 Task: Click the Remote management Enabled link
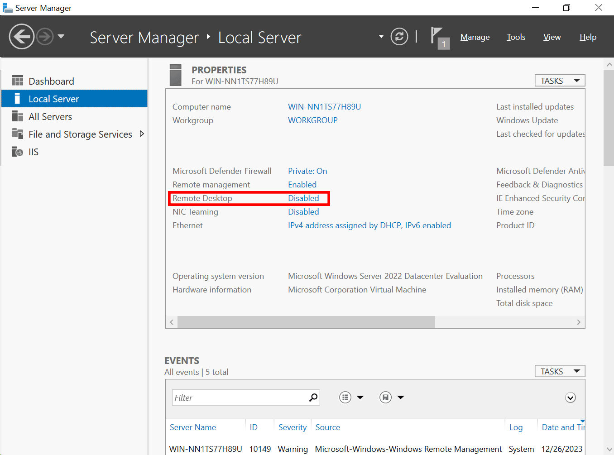(x=302, y=185)
